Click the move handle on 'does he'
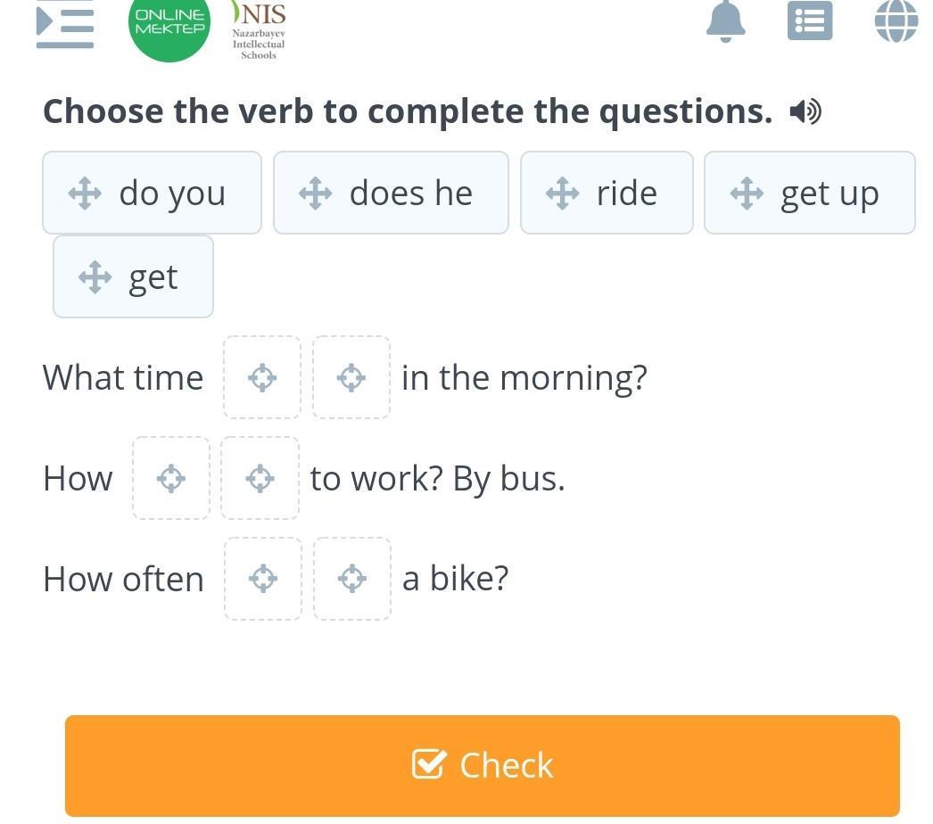Viewport: 933px width, 824px height. pos(315,194)
